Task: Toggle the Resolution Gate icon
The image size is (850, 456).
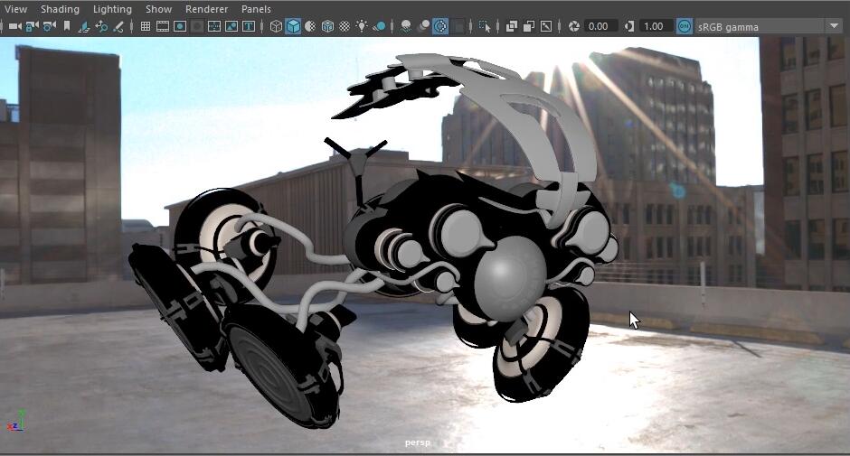Action: tap(180, 26)
